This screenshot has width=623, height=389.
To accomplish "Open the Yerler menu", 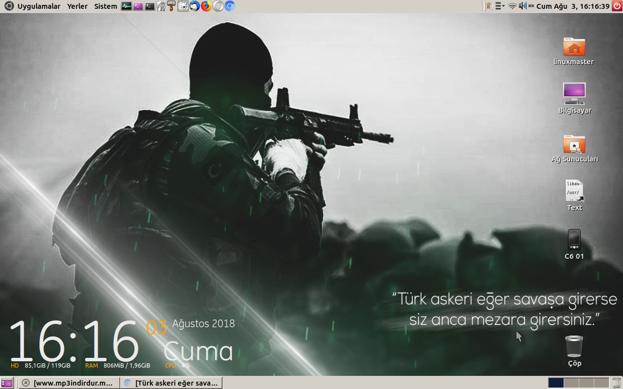I will pos(77,6).
